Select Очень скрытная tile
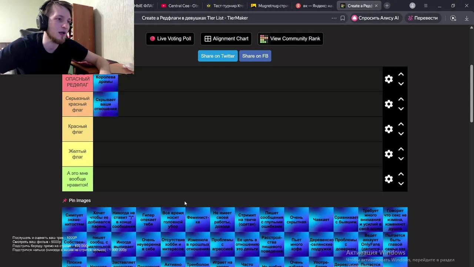Viewport: 474px width, 267px height. point(296,220)
